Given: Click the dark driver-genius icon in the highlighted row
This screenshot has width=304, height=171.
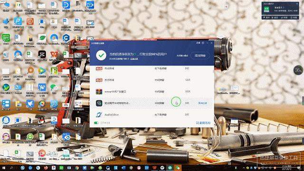Looking at the screenshot, I should (x=99, y=103).
